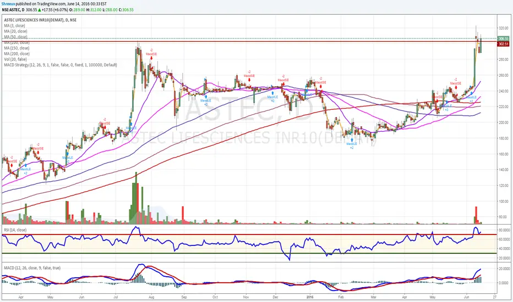Click the 27 date label on time axis

(x=495, y=297)
